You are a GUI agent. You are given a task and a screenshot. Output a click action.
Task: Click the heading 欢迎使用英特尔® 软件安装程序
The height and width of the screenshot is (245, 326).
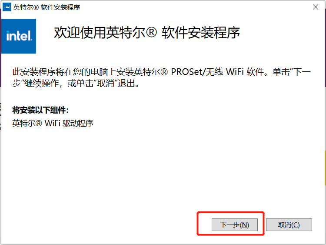[x=147, y=33]
